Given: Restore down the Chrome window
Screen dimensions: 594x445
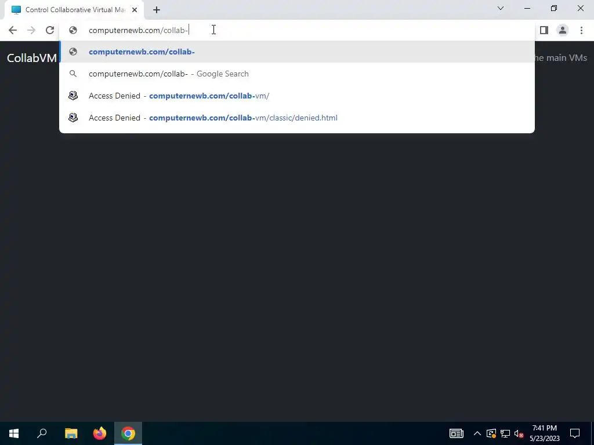Looking at the screenshot, I should [554, 8].
